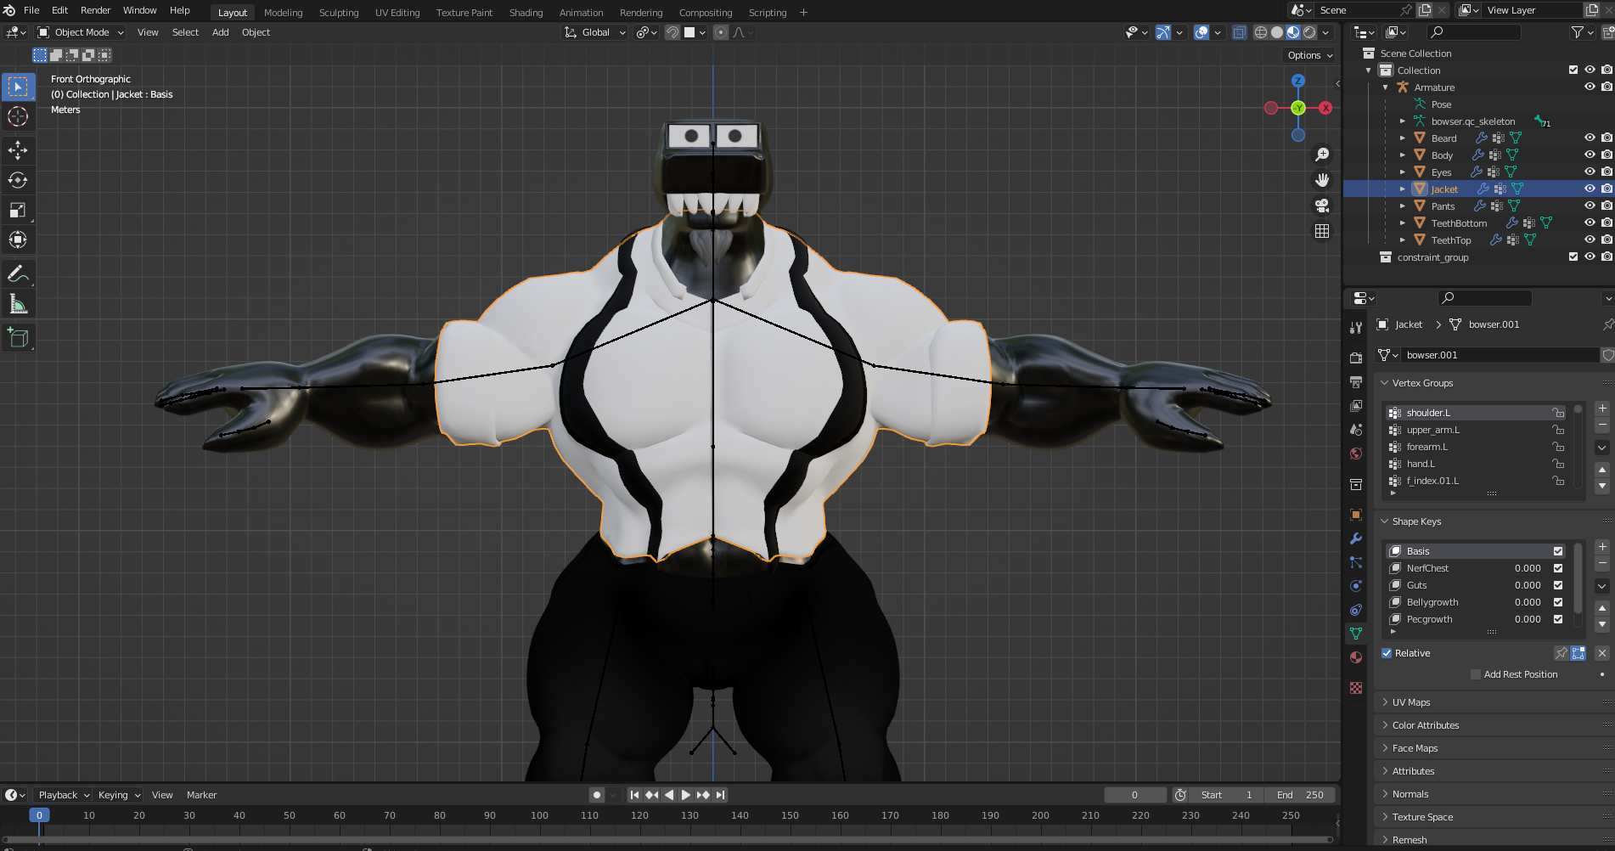Select the Annotate tool
Screen dimensions: 1615x851
[18, 274]
